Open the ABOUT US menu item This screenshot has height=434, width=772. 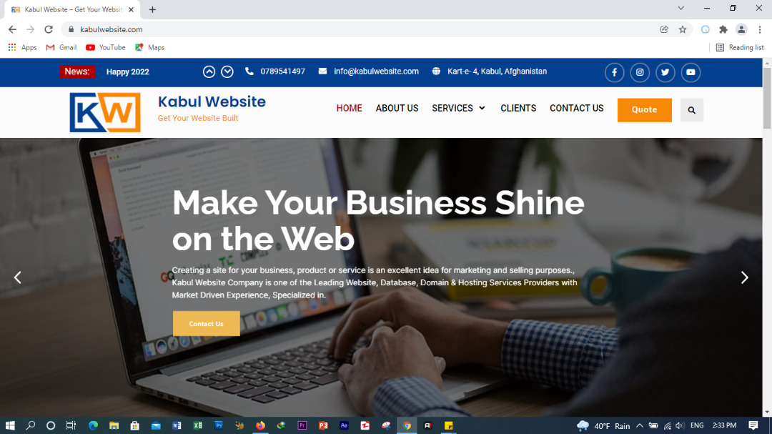397,108
